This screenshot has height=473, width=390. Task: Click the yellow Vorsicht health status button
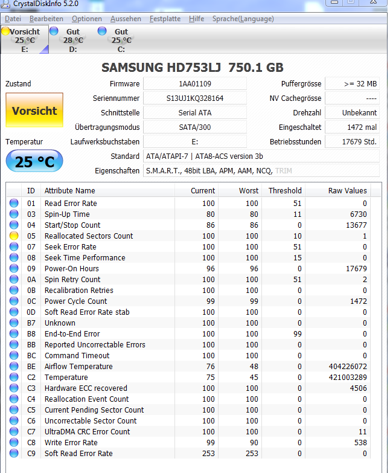[34, 111]
